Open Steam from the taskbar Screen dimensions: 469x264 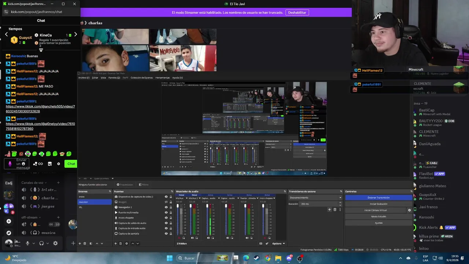(x=257, y=258)
